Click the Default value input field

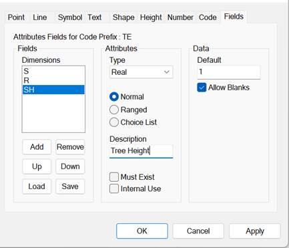229,72
